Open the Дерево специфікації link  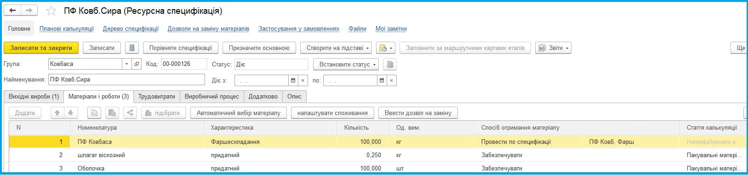pos(131,28)
